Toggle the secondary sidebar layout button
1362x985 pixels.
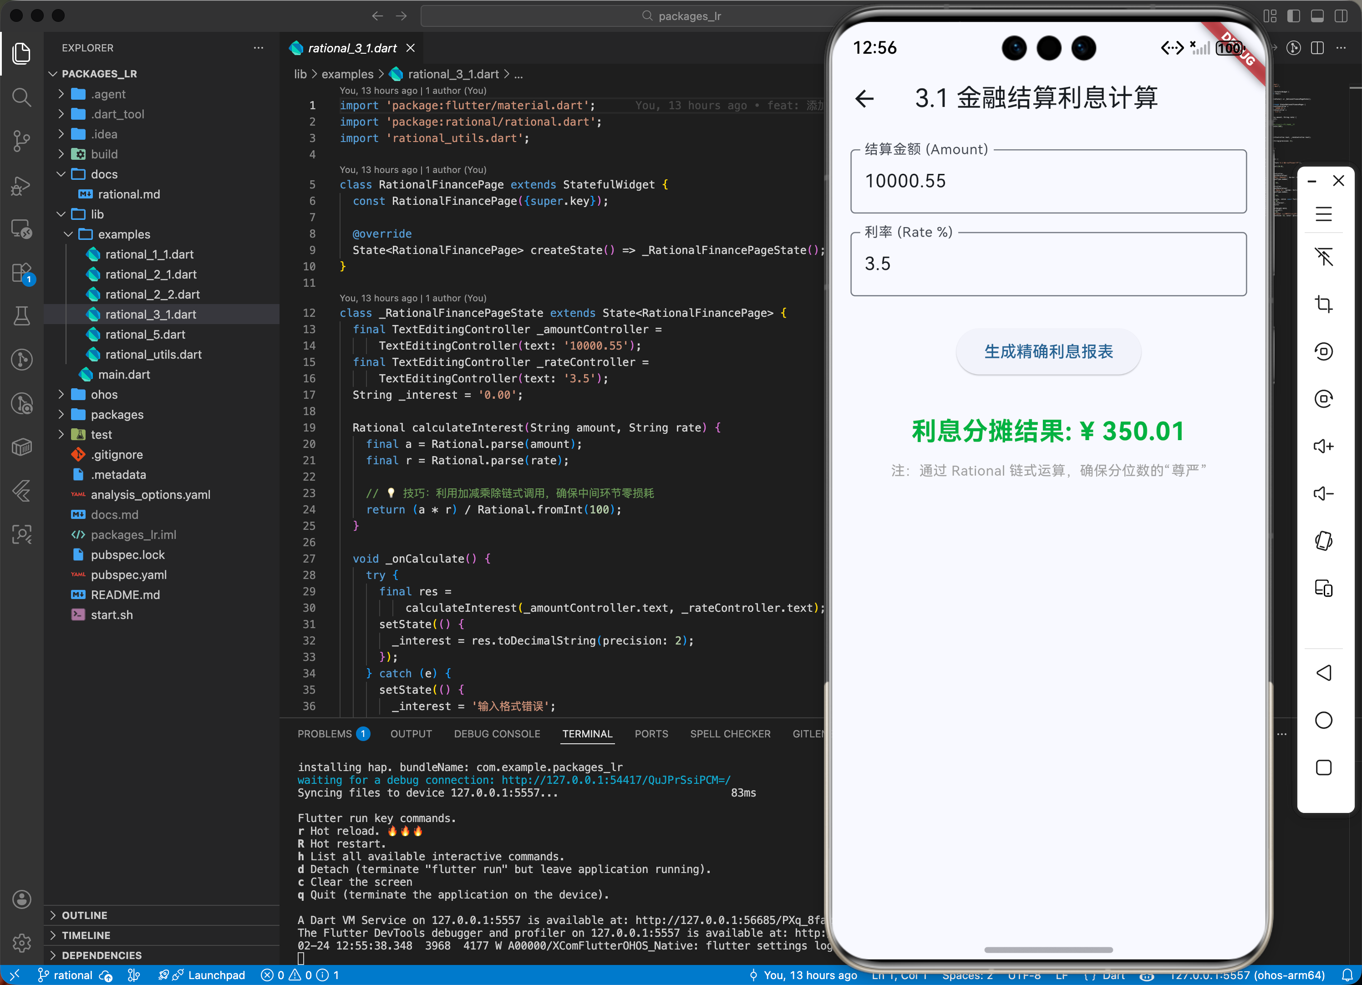pyautogui.click(x=1341, y=16)
